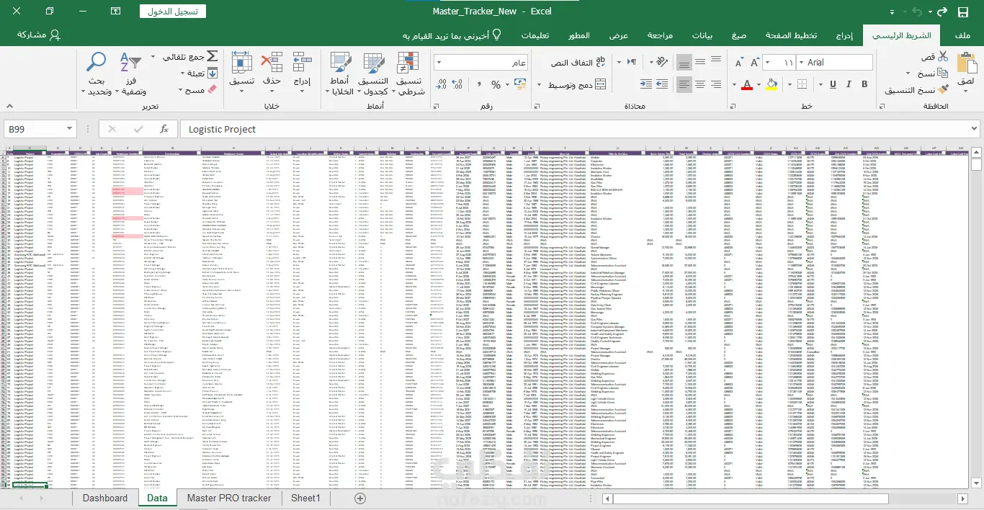Click the Fill (تعبئة) down-arrow icon

[x=213, y=73]
